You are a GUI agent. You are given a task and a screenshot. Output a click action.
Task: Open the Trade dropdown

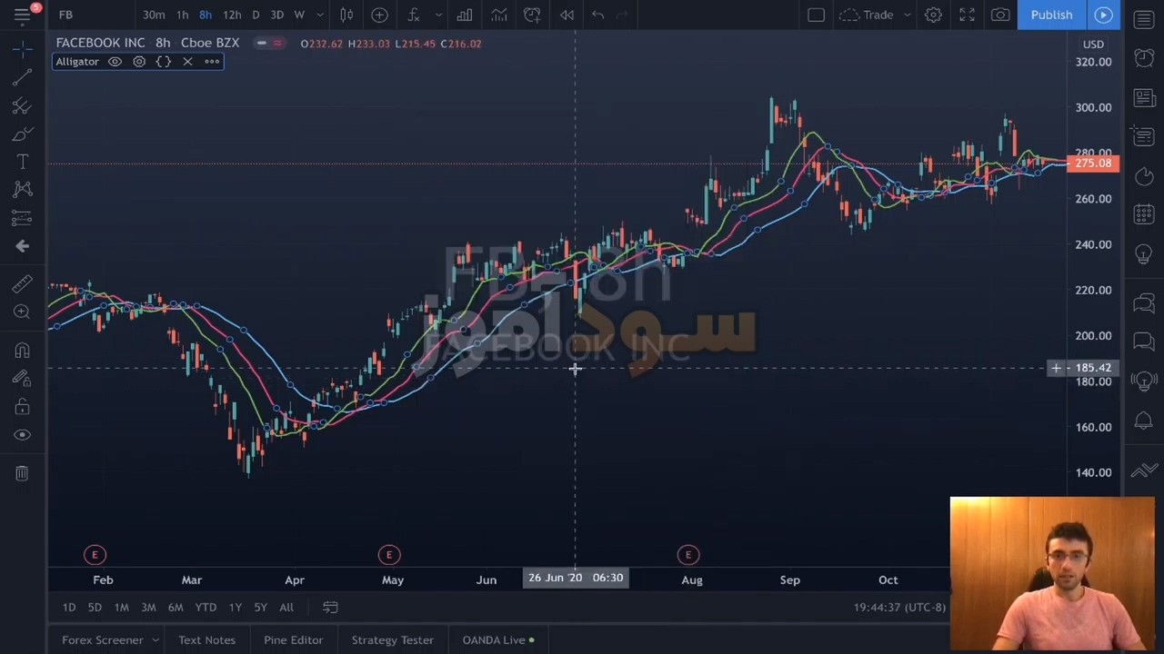pyautogui.click(x=874, y=15)
